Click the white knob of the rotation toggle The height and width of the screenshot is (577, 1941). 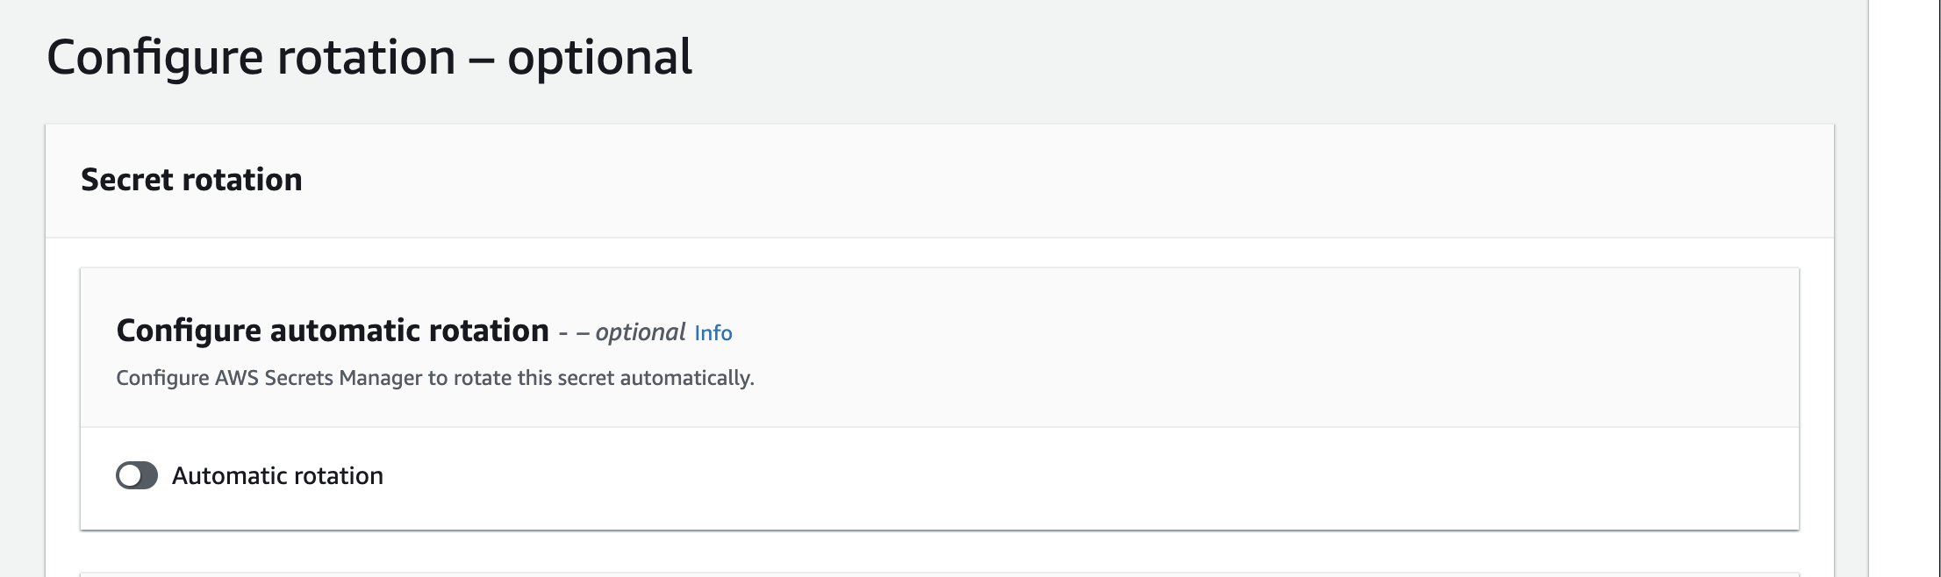[130, 475]
